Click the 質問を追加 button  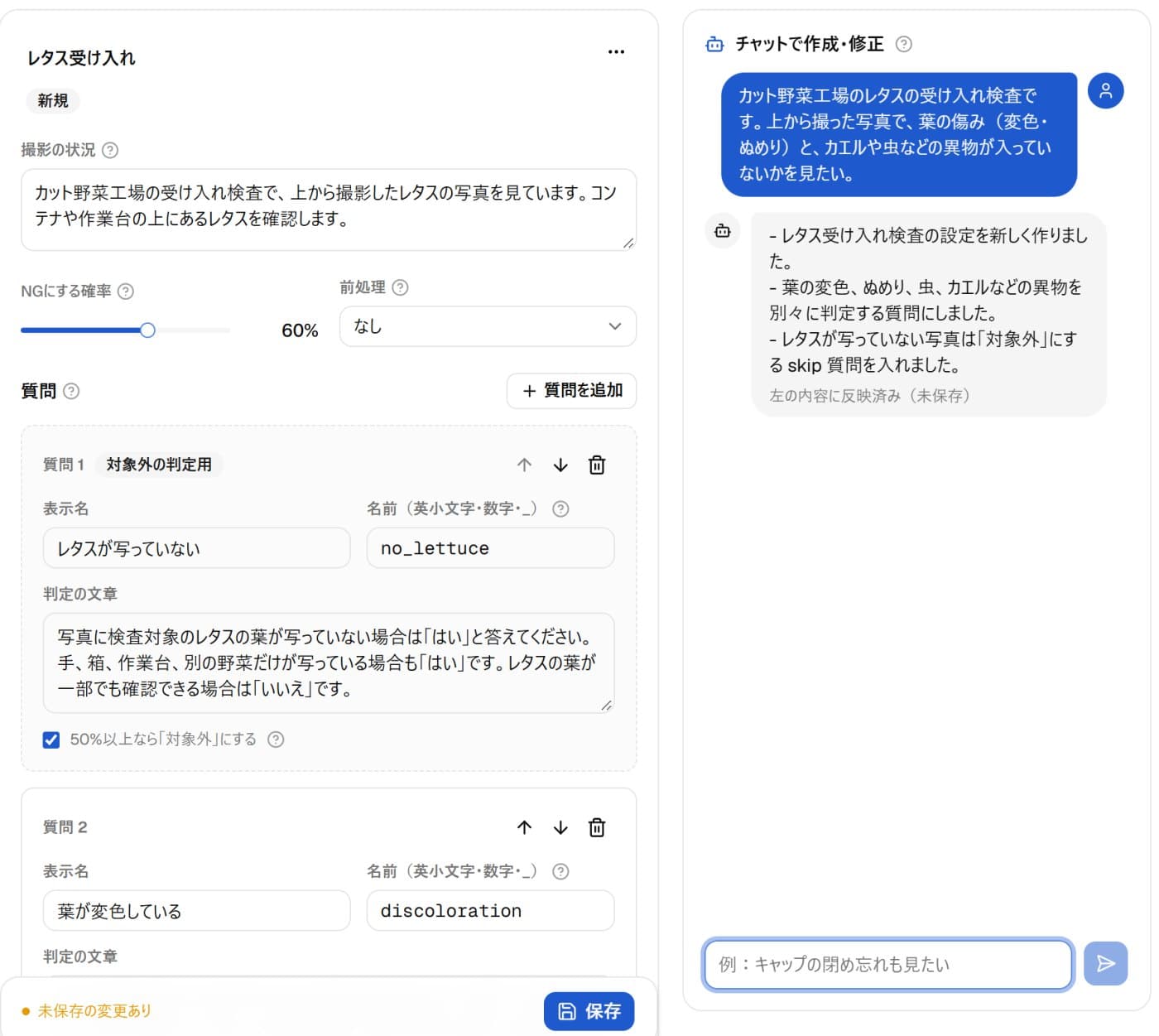(571, 391)
